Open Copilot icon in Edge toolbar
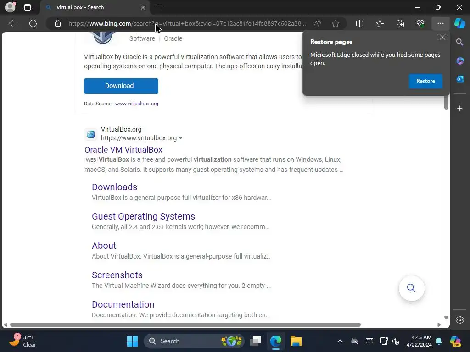Viewport: 470px width, 352px height. pos(460,23)
